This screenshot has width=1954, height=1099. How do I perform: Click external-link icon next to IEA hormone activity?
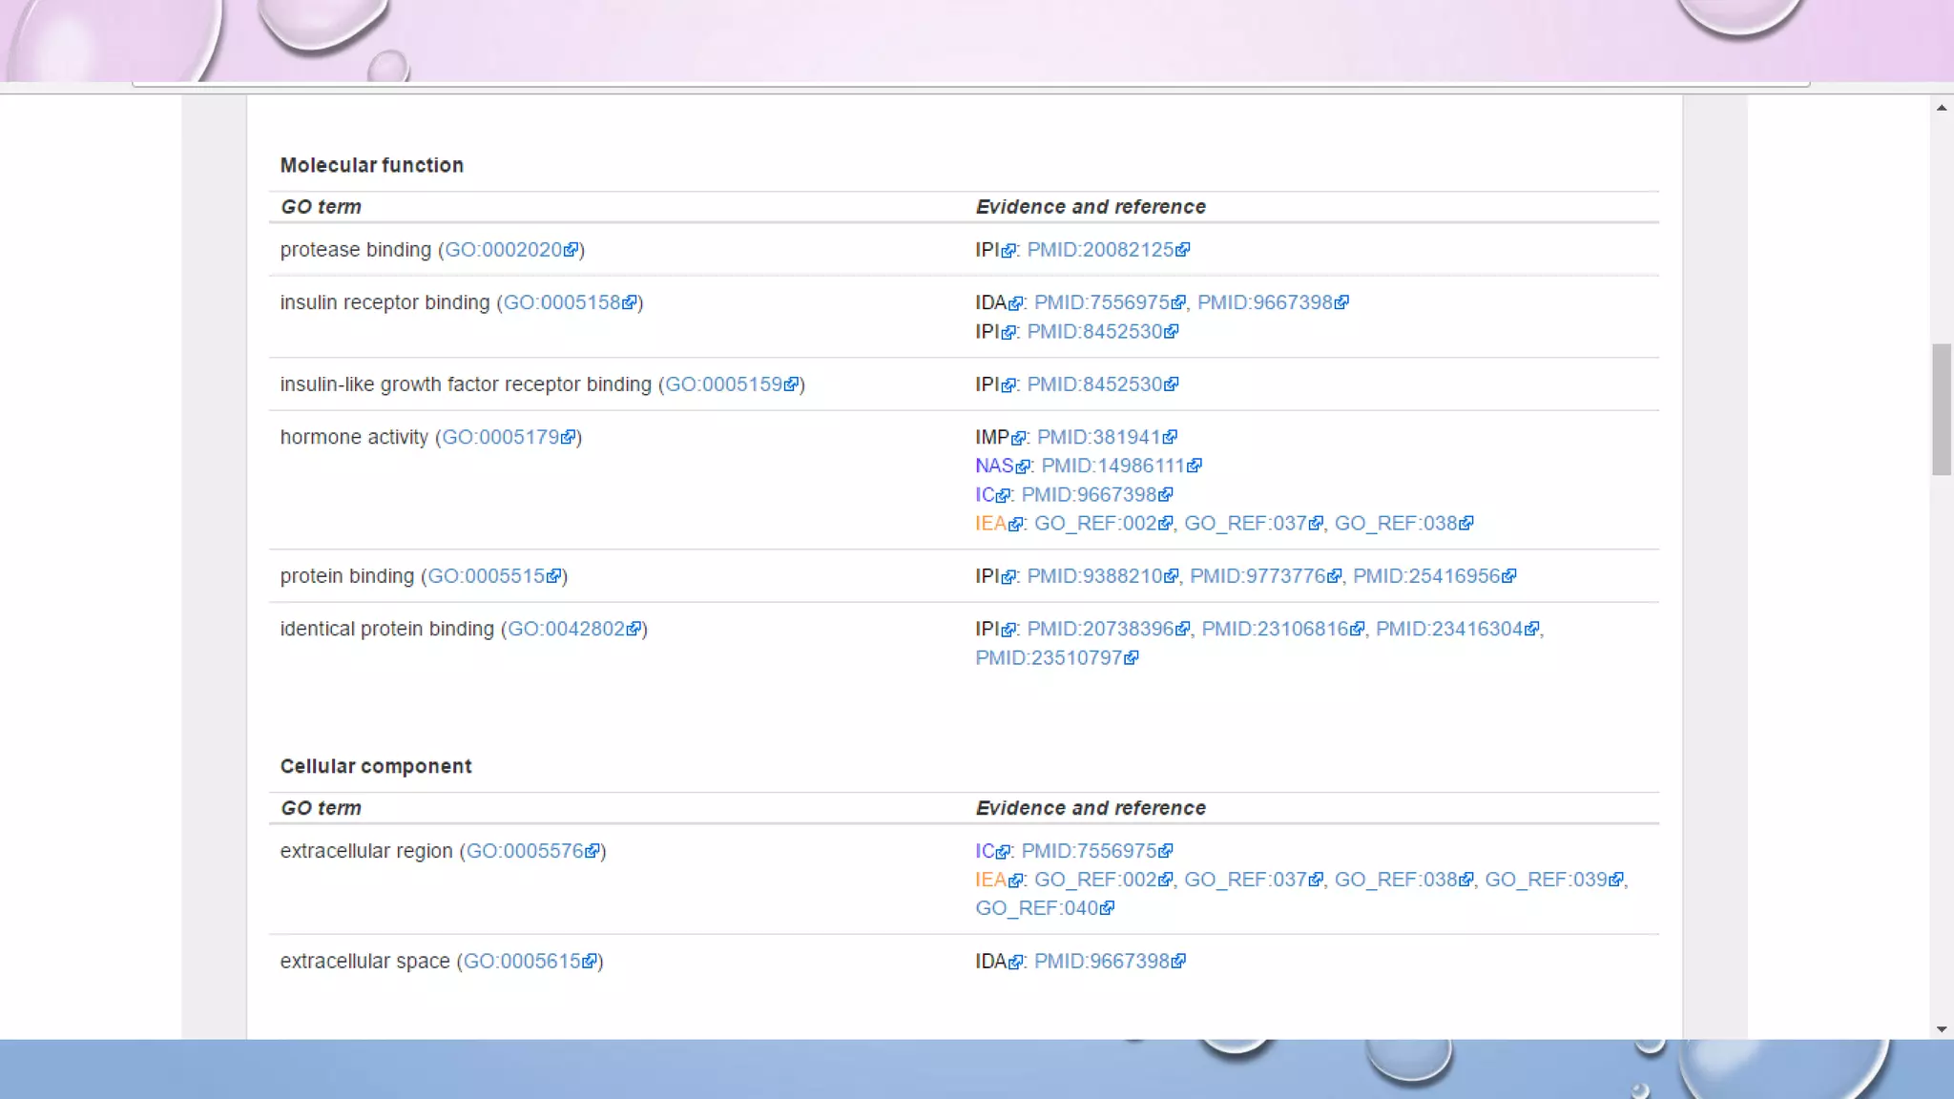[1016, 524]
